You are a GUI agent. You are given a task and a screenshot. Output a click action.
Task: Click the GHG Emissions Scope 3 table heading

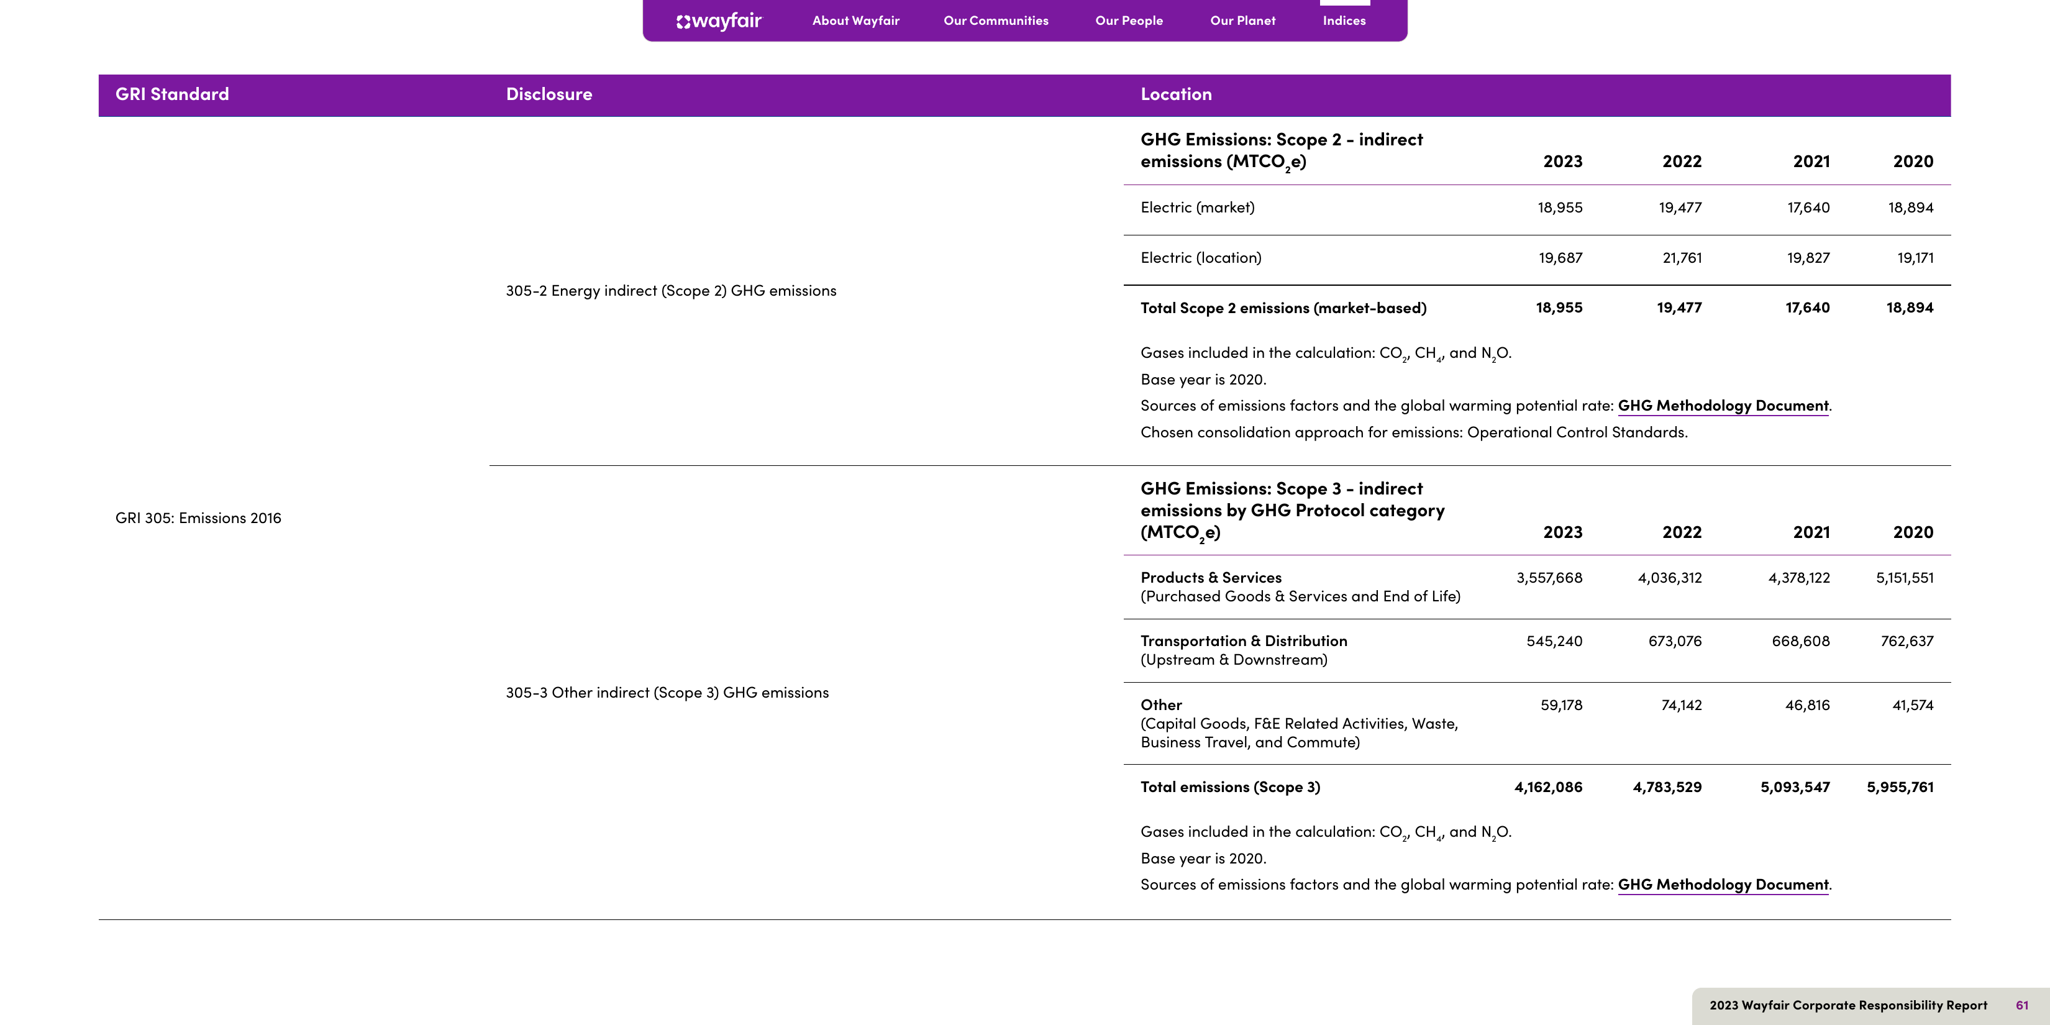pyautogui.click(x=1292, y=511)
